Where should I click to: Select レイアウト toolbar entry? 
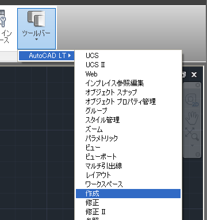(x=128, y=175)
